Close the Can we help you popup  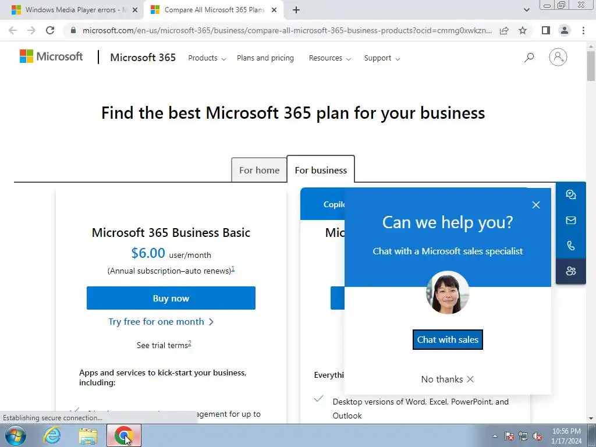(x=536, y=205)
